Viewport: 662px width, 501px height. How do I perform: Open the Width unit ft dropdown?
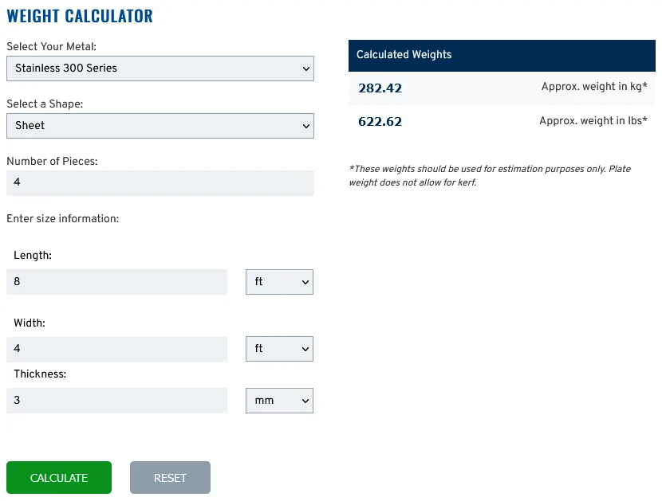tap(279, 349)
